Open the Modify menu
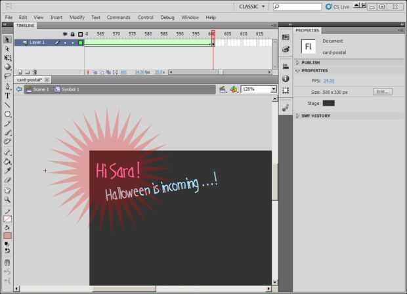The image size is (407, 294). 77,17
